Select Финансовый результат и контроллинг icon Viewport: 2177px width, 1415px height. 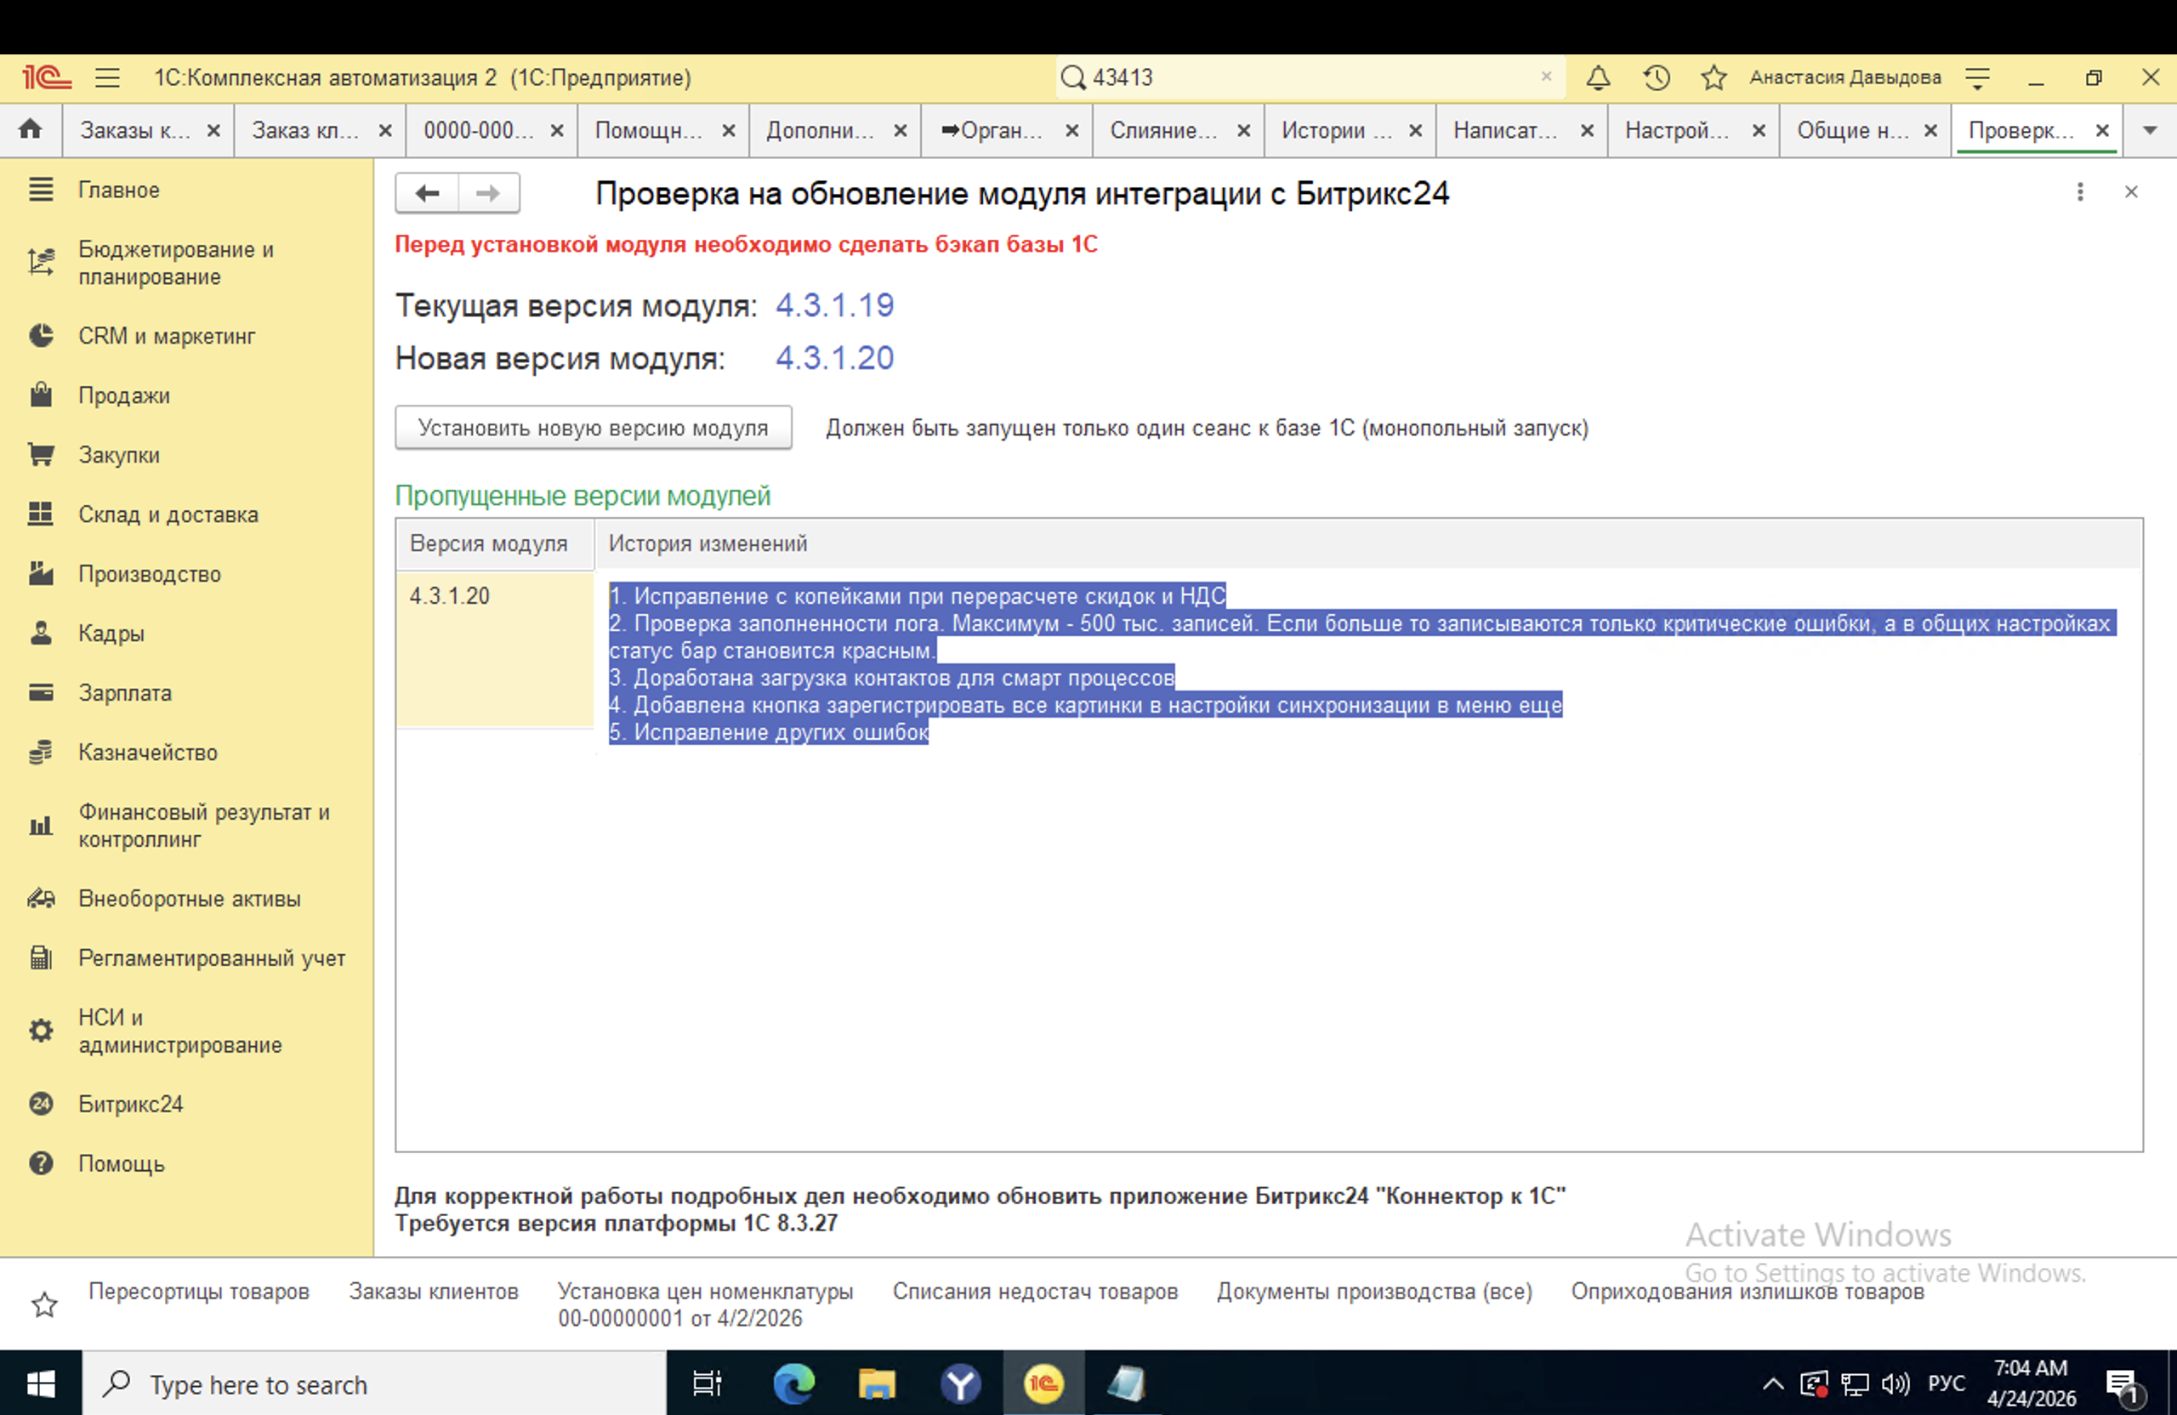coord(41,826)
